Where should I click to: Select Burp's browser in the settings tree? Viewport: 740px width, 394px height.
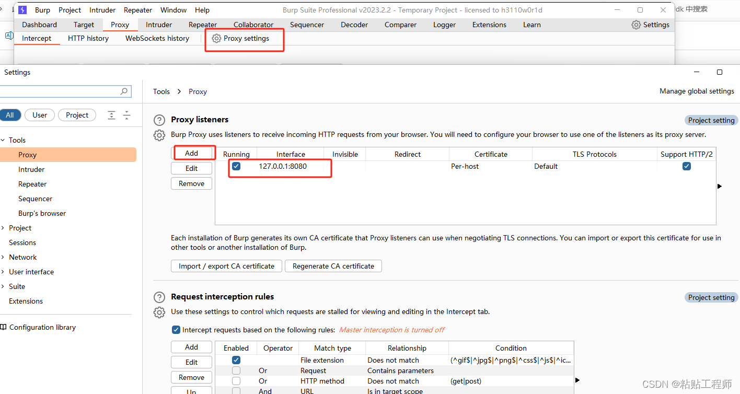[x=42, y=213]
